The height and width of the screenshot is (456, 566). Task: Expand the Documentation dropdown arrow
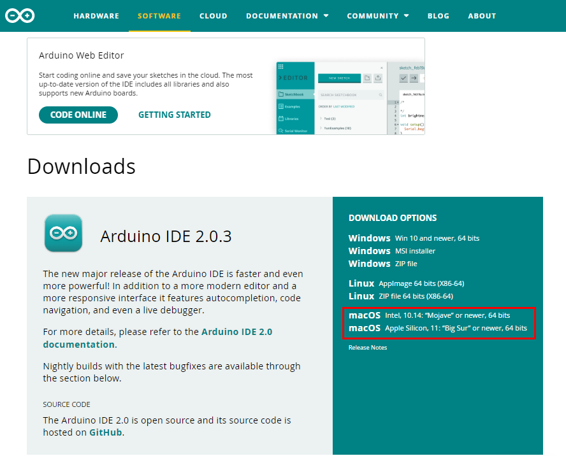pos(326,16)
